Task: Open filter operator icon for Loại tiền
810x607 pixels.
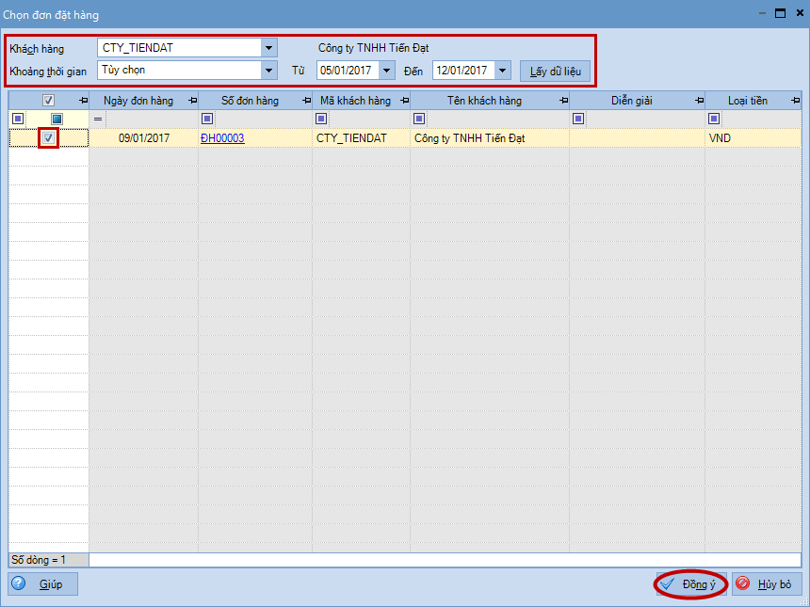Action: (714, 119)
